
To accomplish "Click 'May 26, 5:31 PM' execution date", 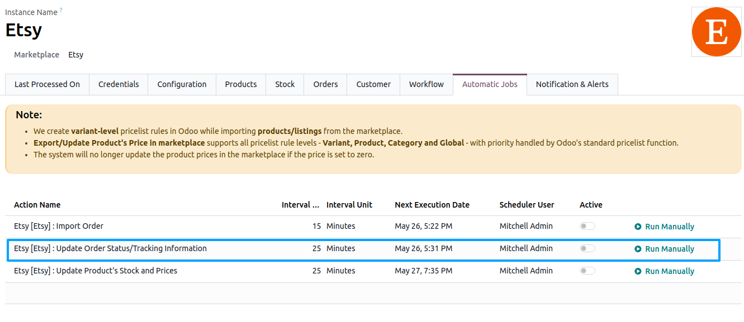I will pos(424,248).
